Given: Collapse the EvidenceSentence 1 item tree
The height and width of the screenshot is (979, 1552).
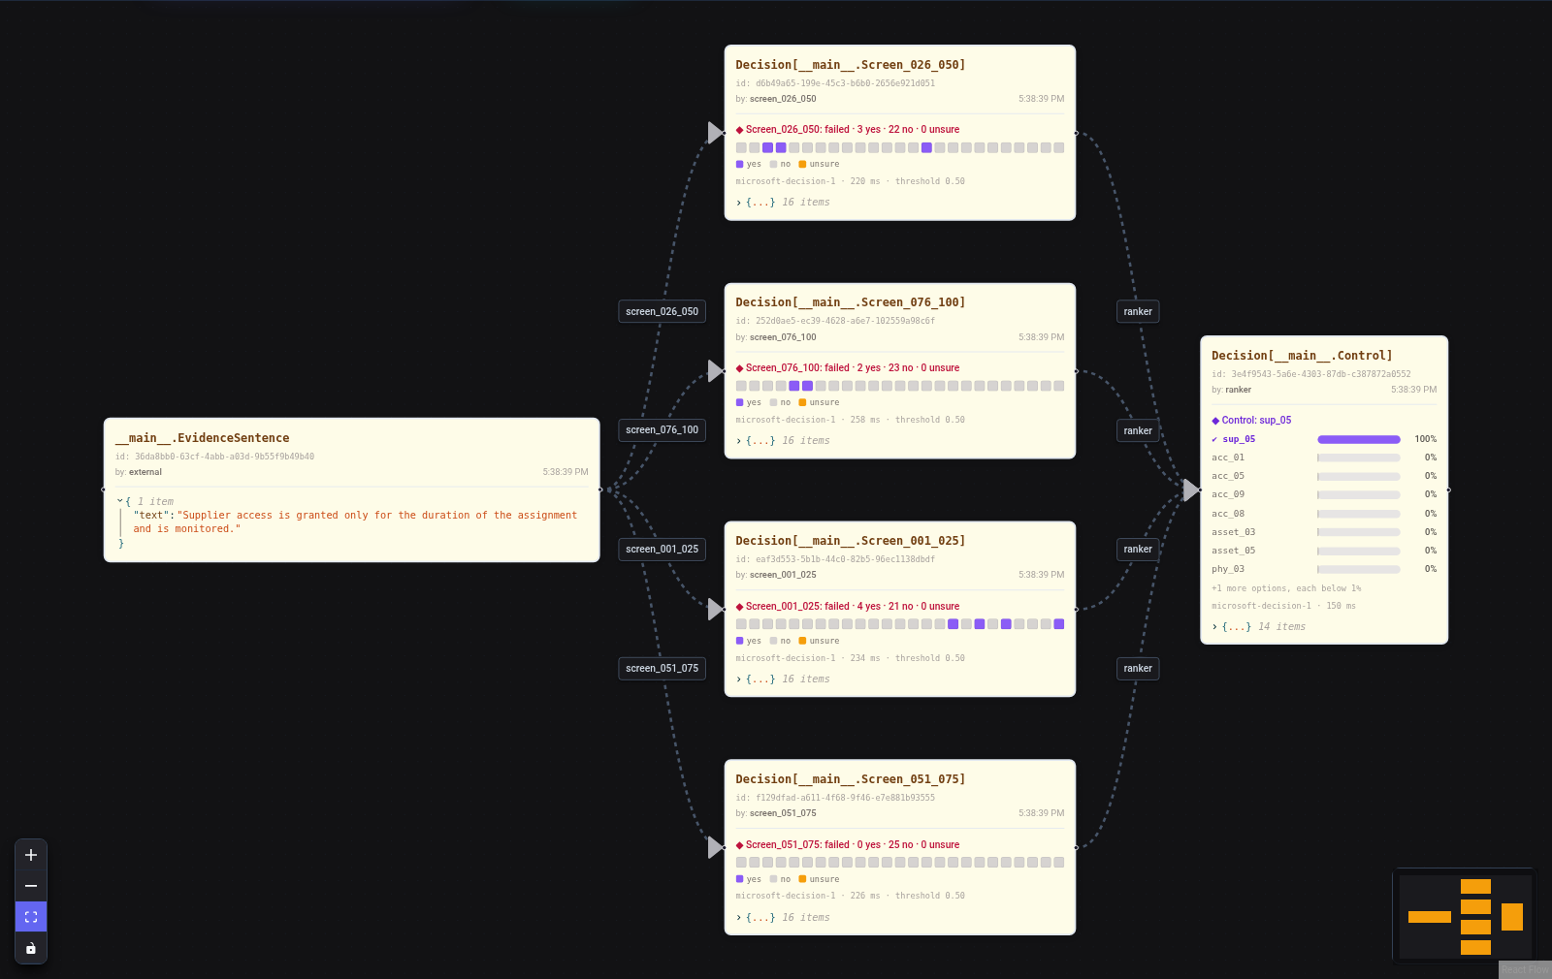Looking at the screenshot, I should coord(120,501).
